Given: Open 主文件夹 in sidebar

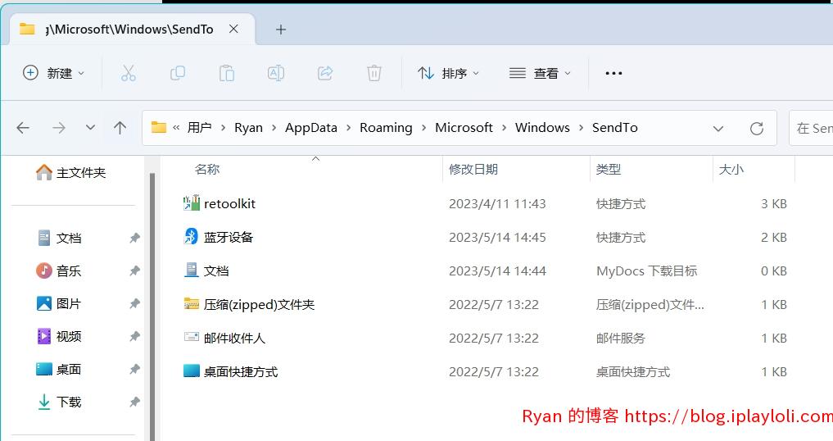Looking at the screenshot, I should pyautogui.click(x=70, y=172).
